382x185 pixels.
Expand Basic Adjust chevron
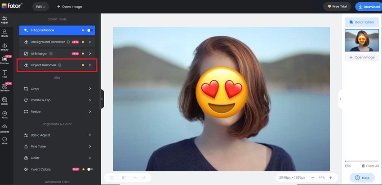click(90, 135)
